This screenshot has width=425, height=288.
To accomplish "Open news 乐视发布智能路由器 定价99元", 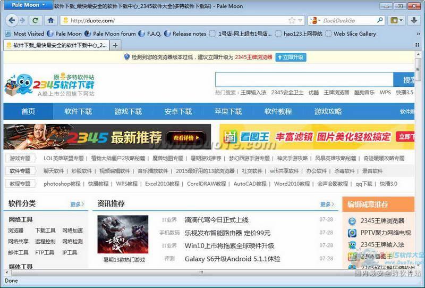I will 228,233.
